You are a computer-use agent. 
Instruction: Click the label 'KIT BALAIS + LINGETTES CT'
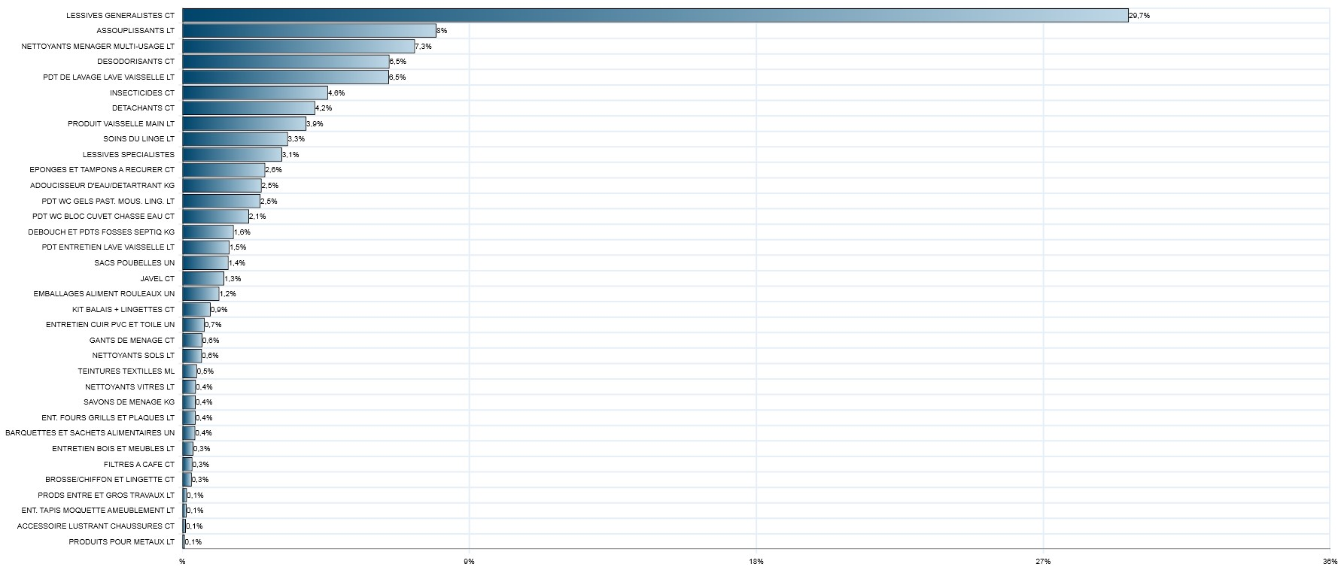tap(123, 309)
